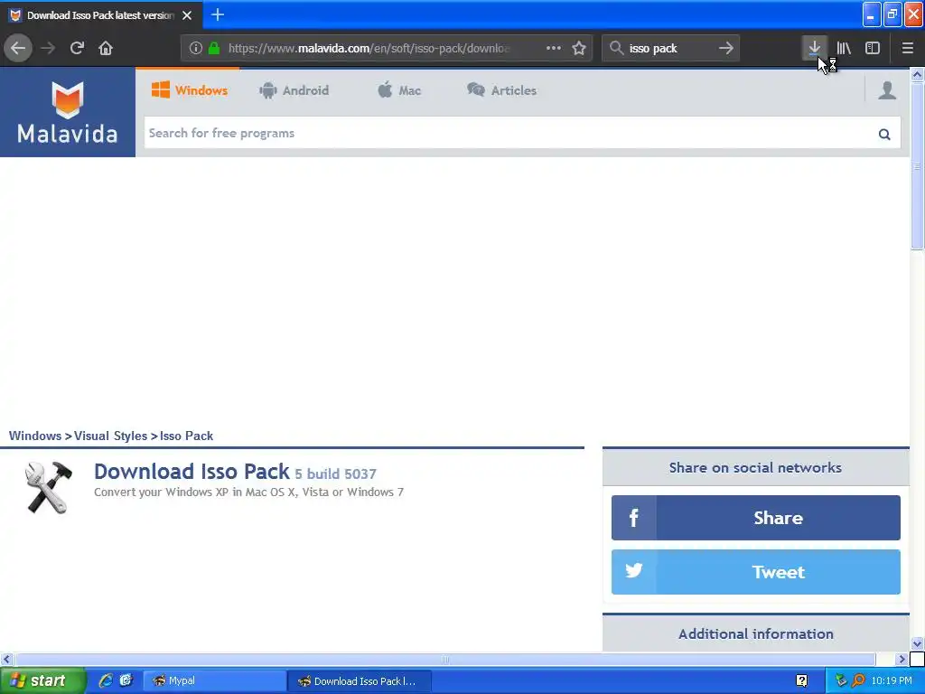The height and width of the screenshot is (694, 925).
Task: Click the 'Additional information' header
Action: (756, 633)
